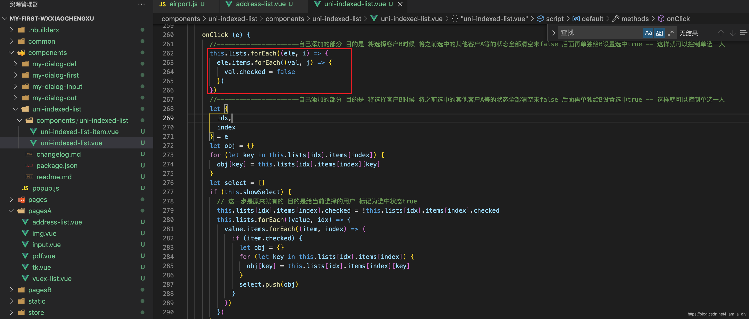Click the methods breadcrumb item
The image size is (749, 319).
point(635,18)
